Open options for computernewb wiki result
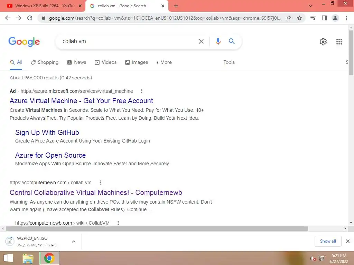This screenshot has width=354, height=265. (118, 223)
